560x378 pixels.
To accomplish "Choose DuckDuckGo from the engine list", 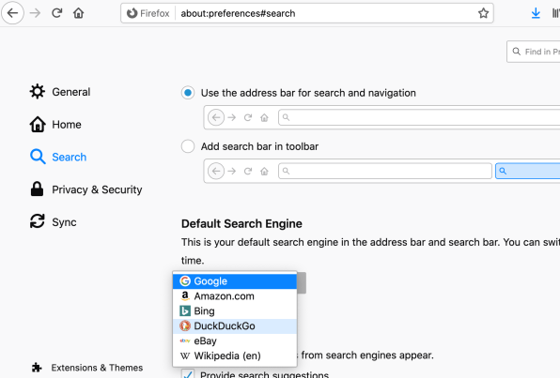I will pyautogui.click(x=235, y=325).
